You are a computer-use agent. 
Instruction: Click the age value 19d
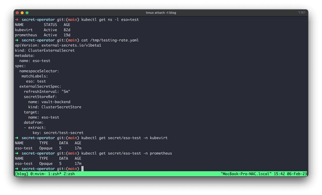pyautogui.click(x=67, y=35)
